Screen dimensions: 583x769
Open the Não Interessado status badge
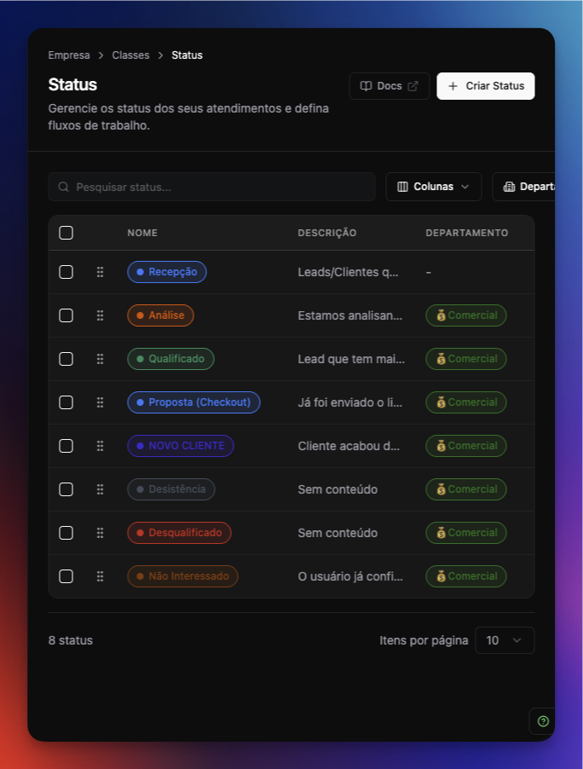tap(182, 576)
